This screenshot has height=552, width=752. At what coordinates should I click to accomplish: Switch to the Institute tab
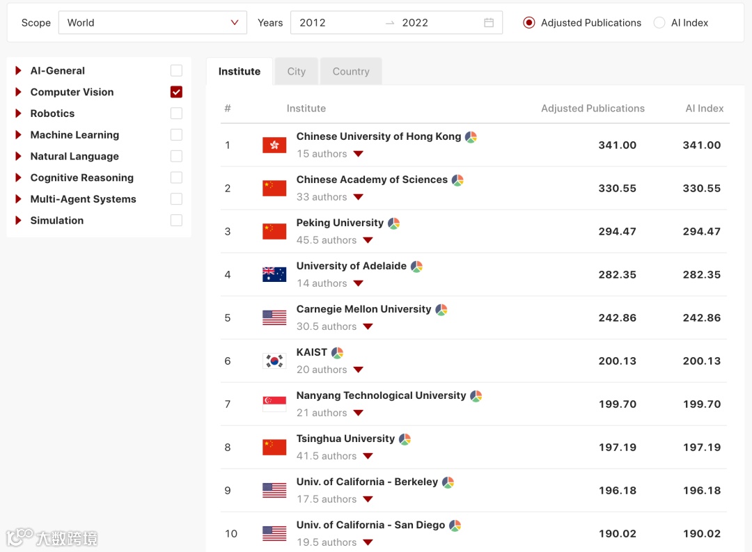point(240,72)
